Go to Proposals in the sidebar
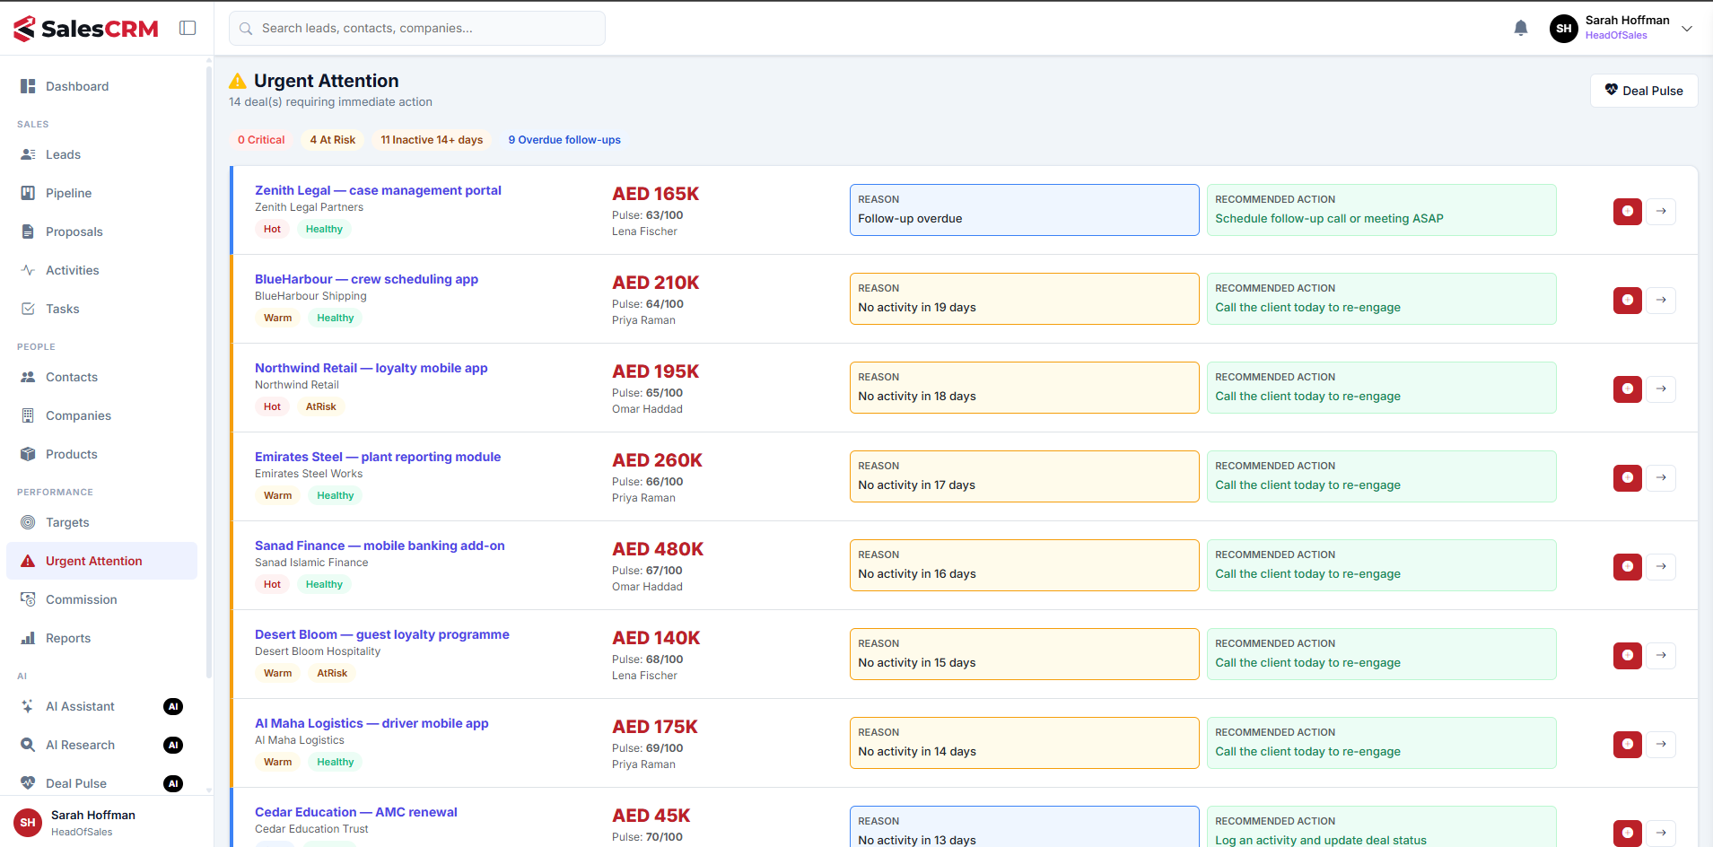1713x847 pixels. coord(101,231)
